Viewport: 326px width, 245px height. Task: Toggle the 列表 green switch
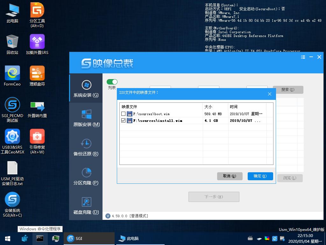click(x=112, y=82)
